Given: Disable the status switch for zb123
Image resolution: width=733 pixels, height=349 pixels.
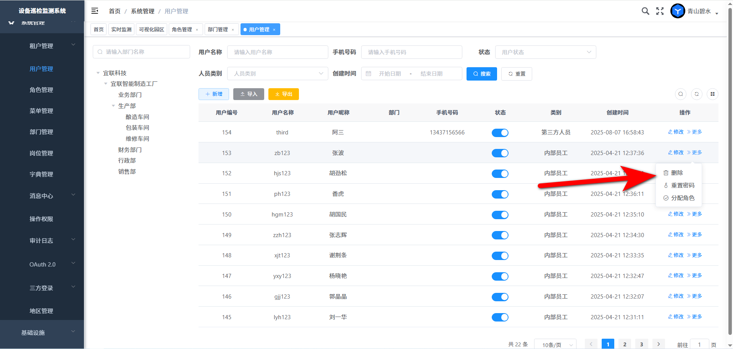Looking at the screenshot, I should (x=500, y=153).
